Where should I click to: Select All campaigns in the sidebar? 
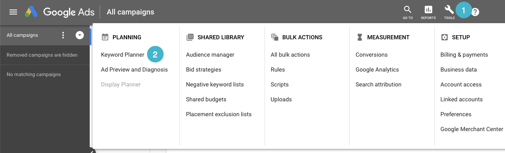point(22,35)
